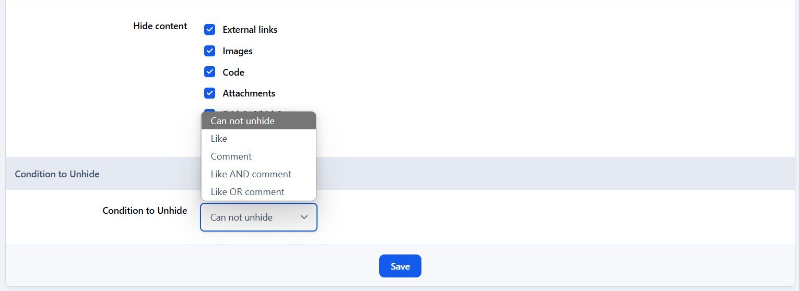
Task: Click the Attachments label text
Action: pyautogui.click(x=249, y=93)
